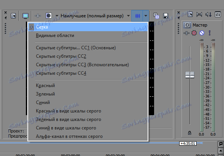Select Синий в виде шкалы серого
Viewport: 224px width, 156px height.
tap(88, 128)
